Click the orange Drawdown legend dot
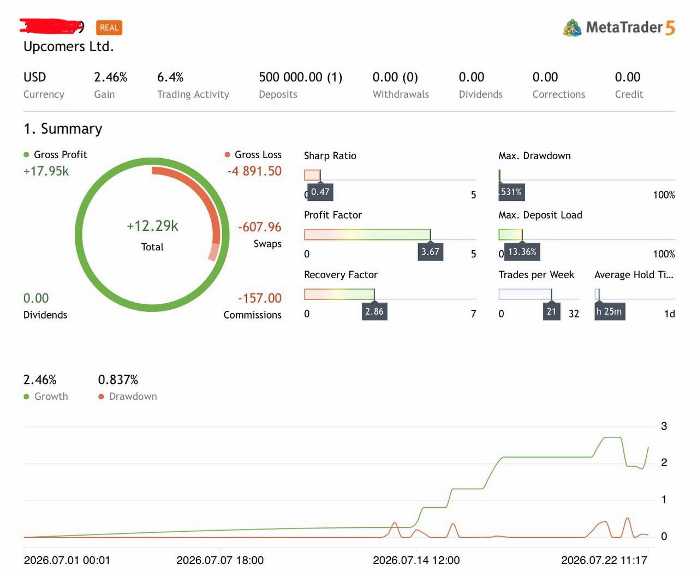Viewport: 697px width, 571px height. pos(101,396)
